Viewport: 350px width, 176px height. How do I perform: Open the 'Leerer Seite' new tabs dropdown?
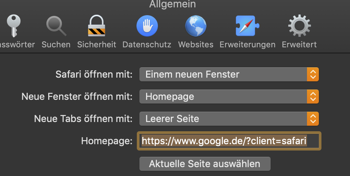click(x=223, y=119)
